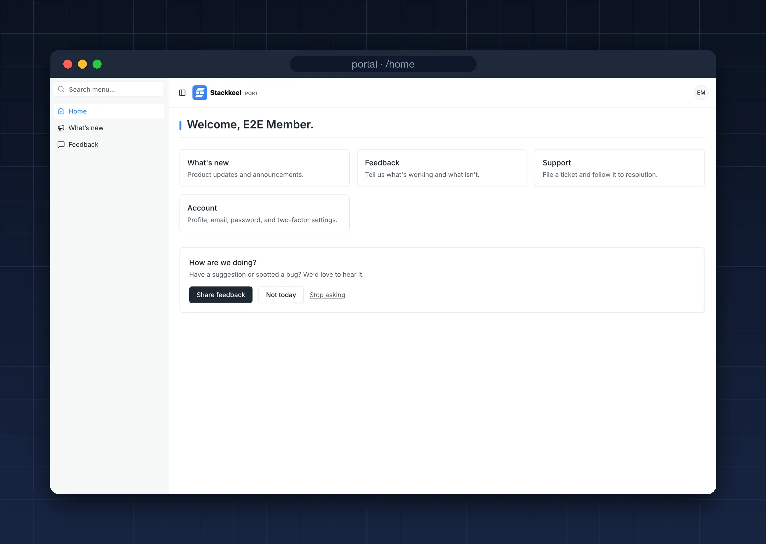766x544 pixels.
Task: Click the green maximize window button
Action: coord(97,64)
